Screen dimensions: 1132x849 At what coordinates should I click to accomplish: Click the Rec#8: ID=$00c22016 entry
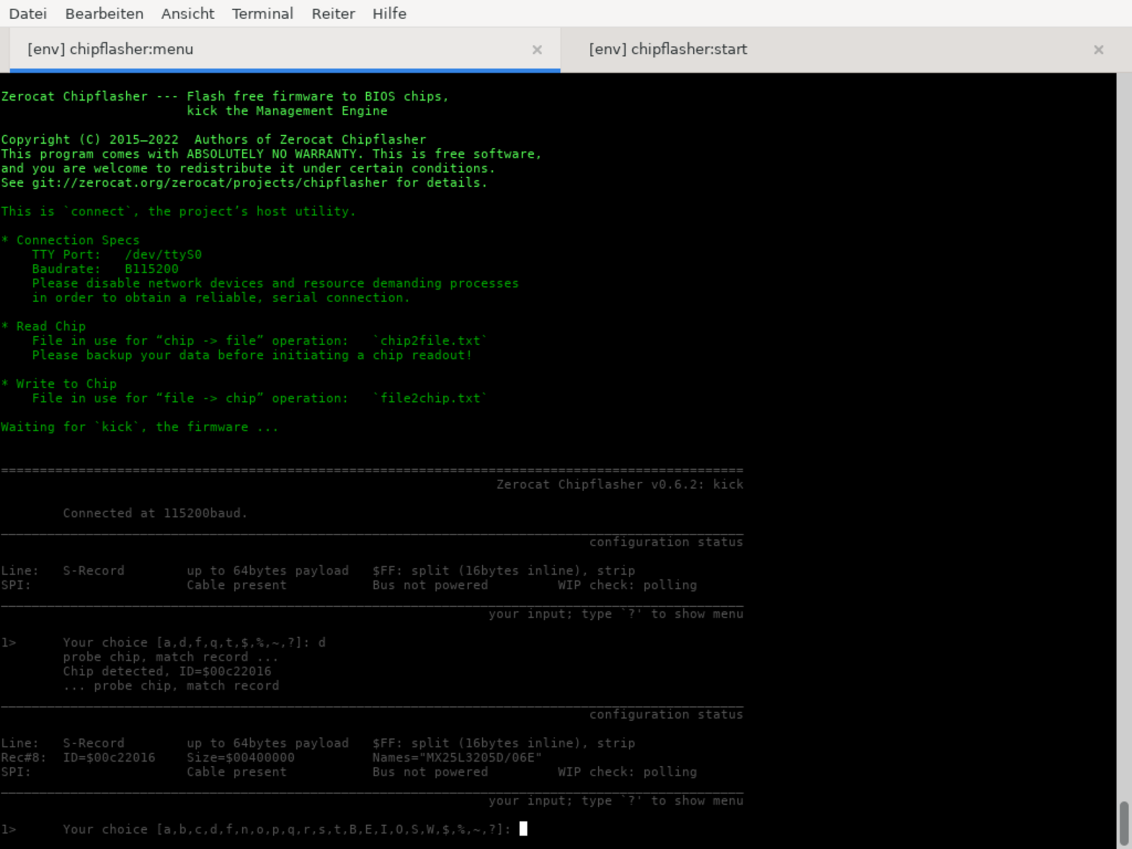coord(78,757)
